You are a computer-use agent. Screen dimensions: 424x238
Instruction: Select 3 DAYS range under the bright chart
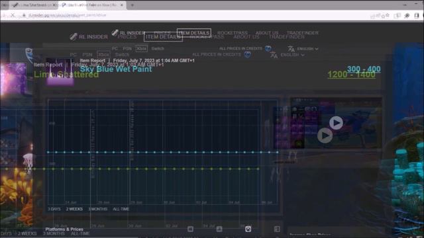point(54,209)
